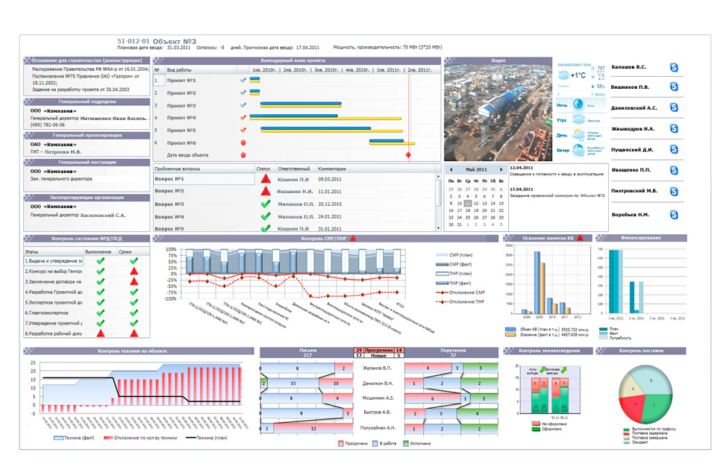Click the issues table scrollbar thumb
This screenshot has height=467, width=726.
tap(438, 192)
